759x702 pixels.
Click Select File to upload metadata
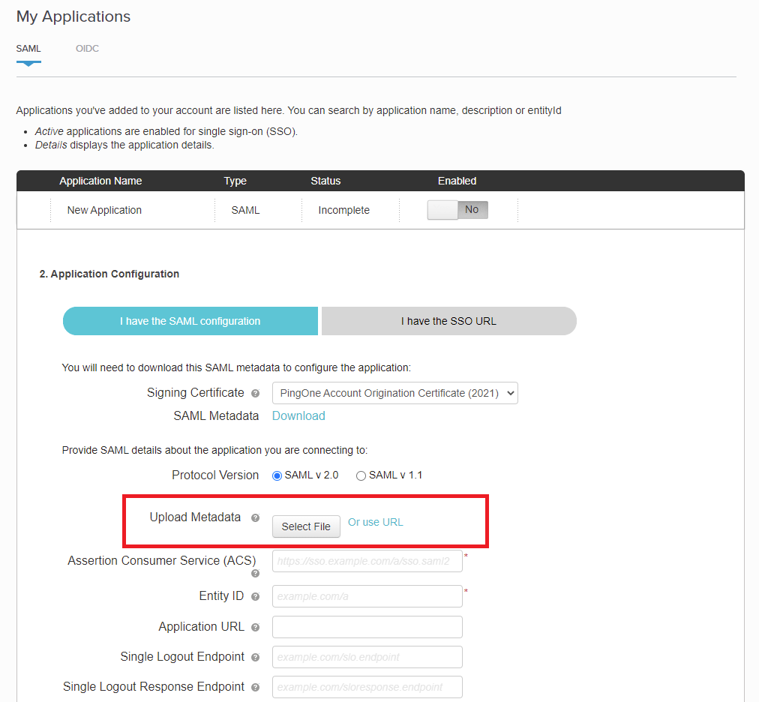tap(306, 526)
